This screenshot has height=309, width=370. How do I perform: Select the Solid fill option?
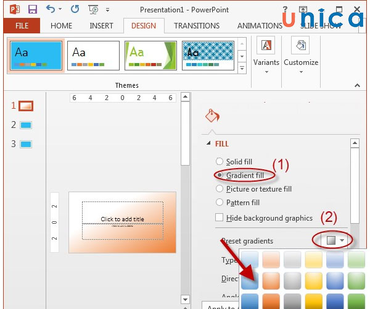[x=234, y=162]
